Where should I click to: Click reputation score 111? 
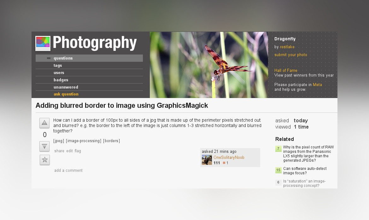pyautogui.click(x=217, y=163)
